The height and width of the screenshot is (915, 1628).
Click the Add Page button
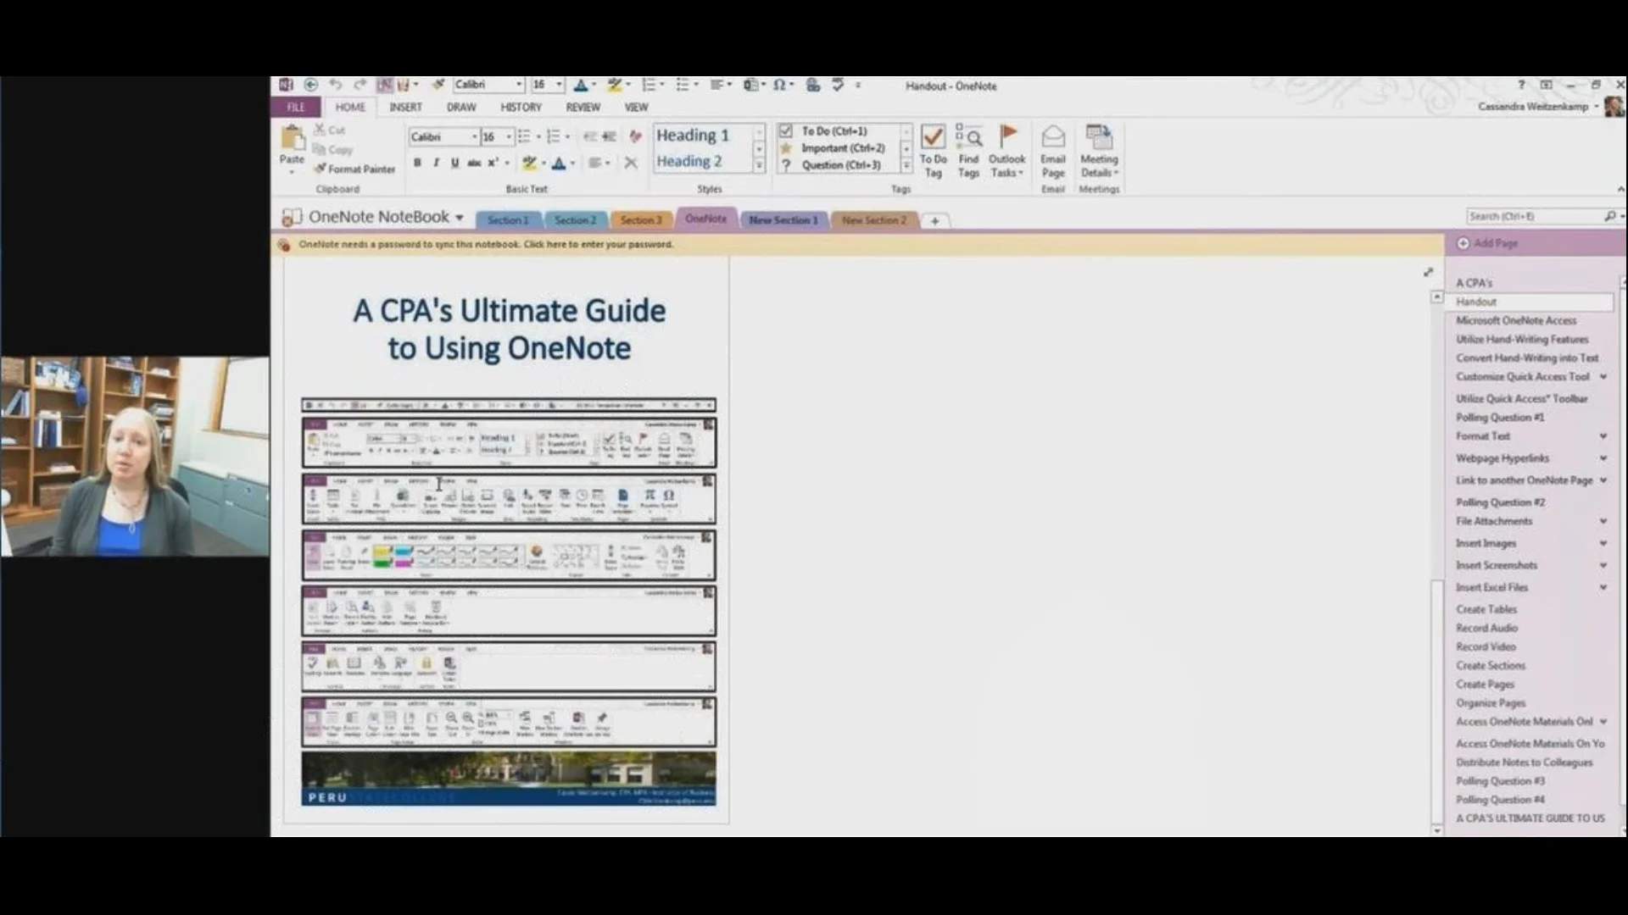pyautogui.click(x=1494, y=243)
